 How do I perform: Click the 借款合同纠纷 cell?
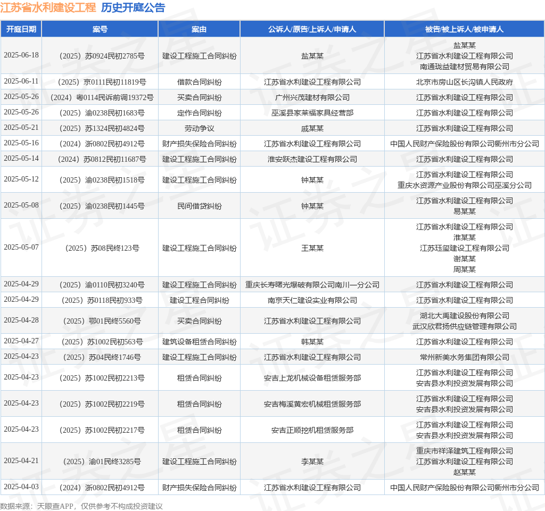[x=199, y=82]
